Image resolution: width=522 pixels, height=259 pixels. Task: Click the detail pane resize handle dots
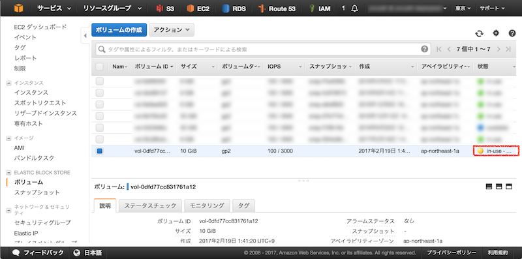click(303, 181)
